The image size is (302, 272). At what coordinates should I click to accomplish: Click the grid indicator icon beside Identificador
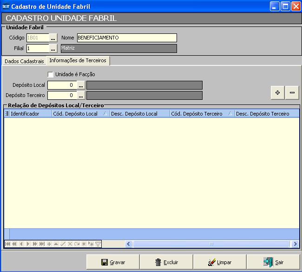[x=7, y=114]
